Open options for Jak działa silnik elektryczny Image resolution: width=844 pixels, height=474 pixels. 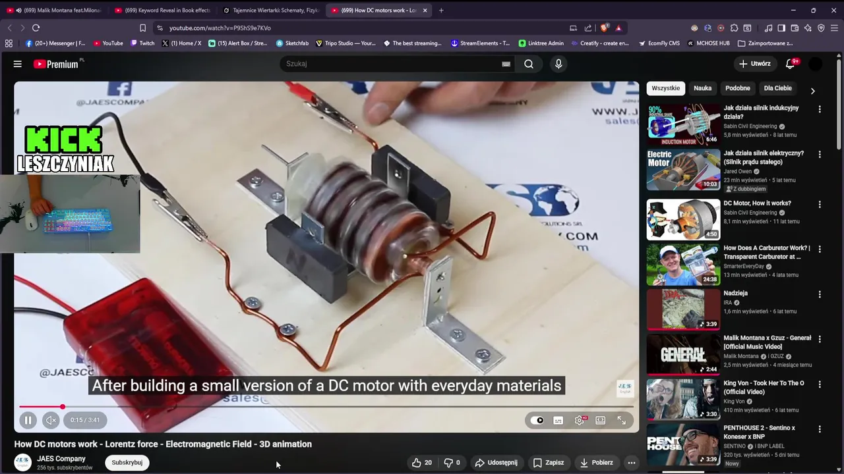click(x=820, y=154)
